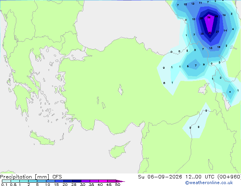Screen dimensions: 241x186
Task: Select the 1–2 mm legend swatch
Action: point(24,181)
